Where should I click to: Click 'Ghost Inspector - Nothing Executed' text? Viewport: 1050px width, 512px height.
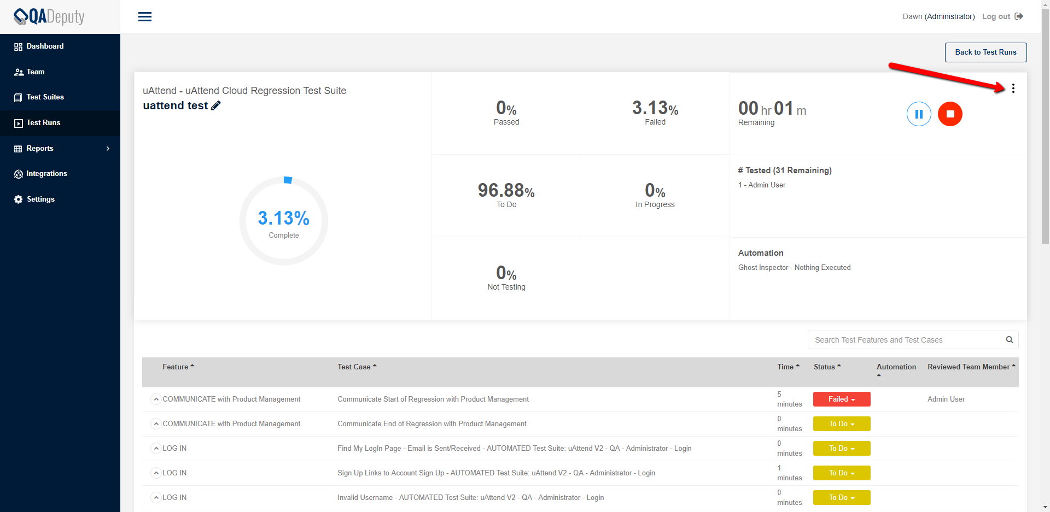(x=795, y=268)
